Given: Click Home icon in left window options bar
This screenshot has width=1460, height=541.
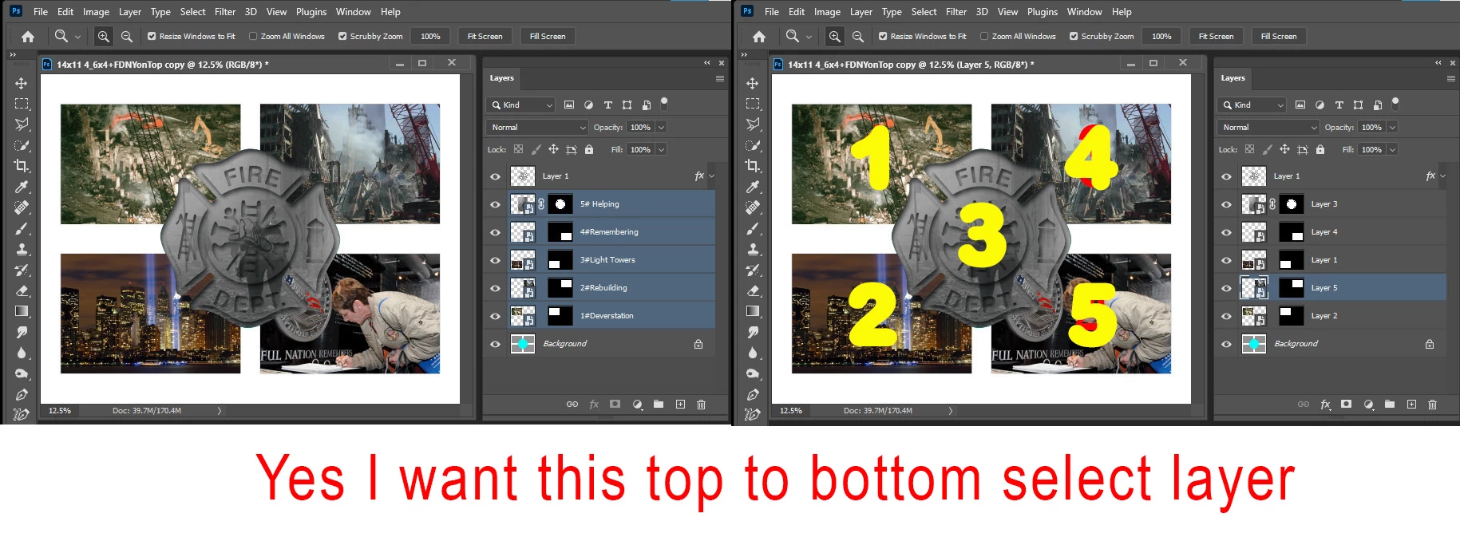Looking at the screenshot, I should [28, 37].
